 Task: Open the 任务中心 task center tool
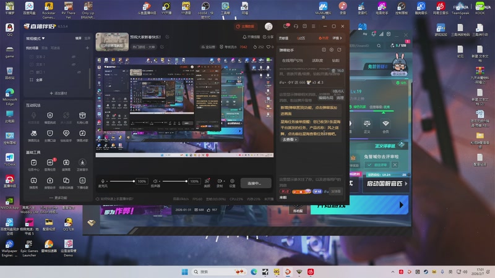pos(33,165)
